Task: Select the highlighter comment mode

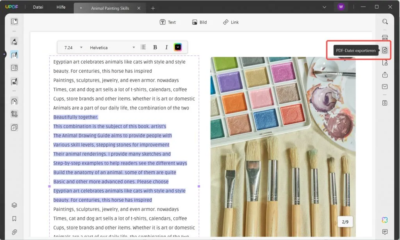Action: [x=14, y=42]
